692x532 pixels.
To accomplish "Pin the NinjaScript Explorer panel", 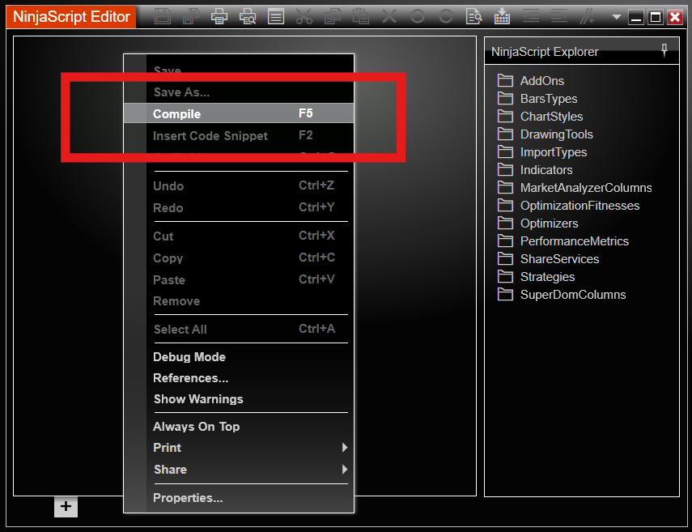I will coord(664,50).
